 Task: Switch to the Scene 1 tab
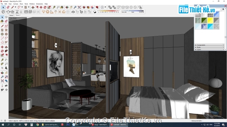click(x=12, y=15)
